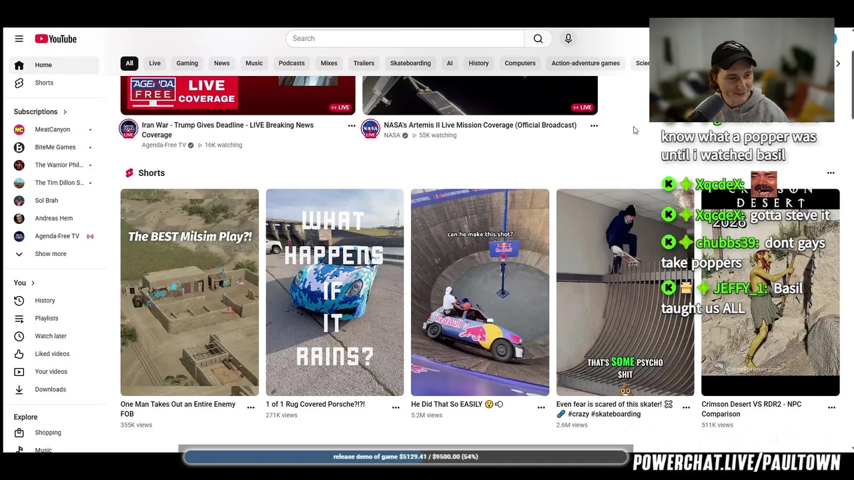Play The BEST Milsim Play short thumbnail
Screen dimensions: 854x480
[189, 293]
